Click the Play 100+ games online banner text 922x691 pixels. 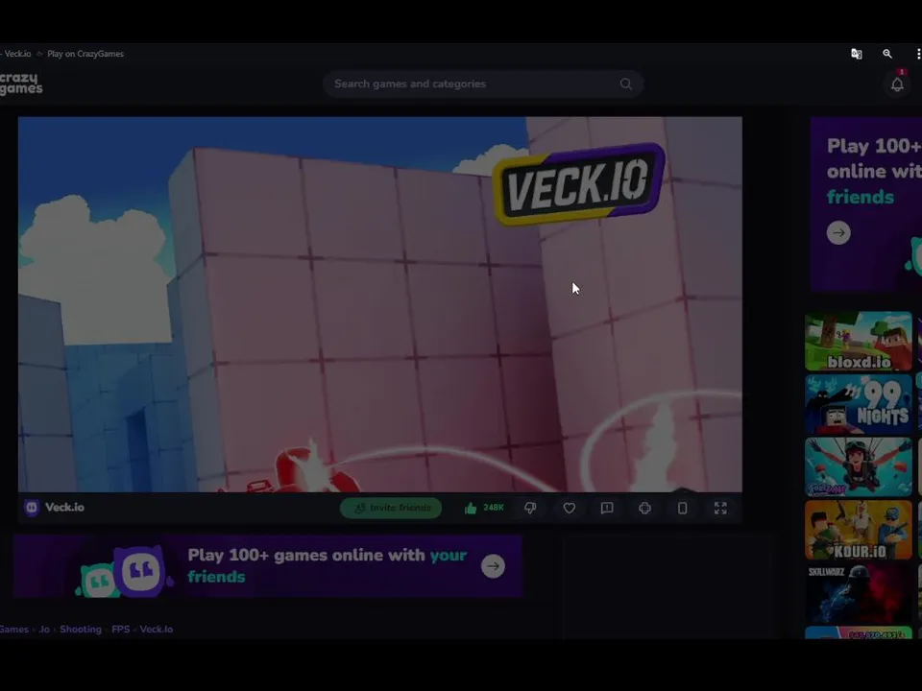[327, 566]
